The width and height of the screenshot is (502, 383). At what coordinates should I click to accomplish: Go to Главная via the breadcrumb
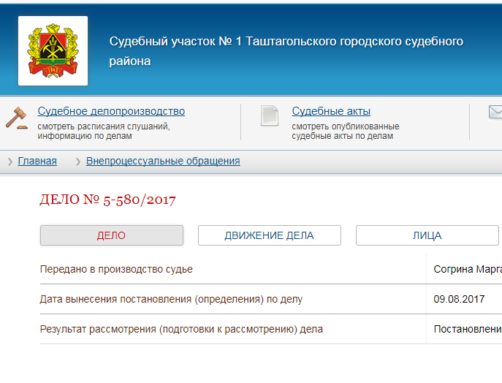click(x=37, y=161)
